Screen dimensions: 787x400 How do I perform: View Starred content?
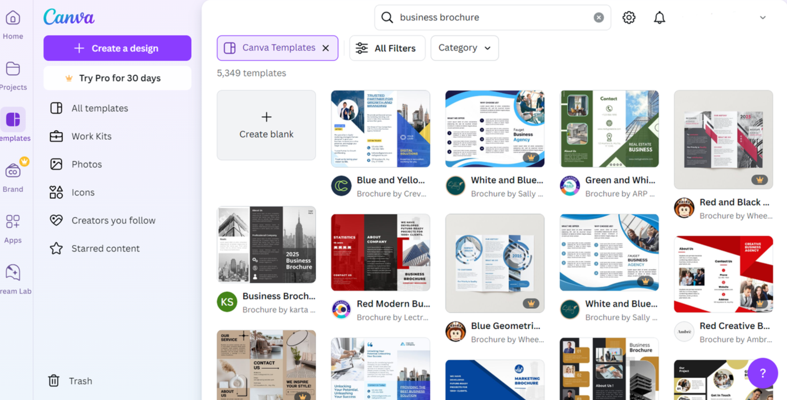click(x=105, y=248)
